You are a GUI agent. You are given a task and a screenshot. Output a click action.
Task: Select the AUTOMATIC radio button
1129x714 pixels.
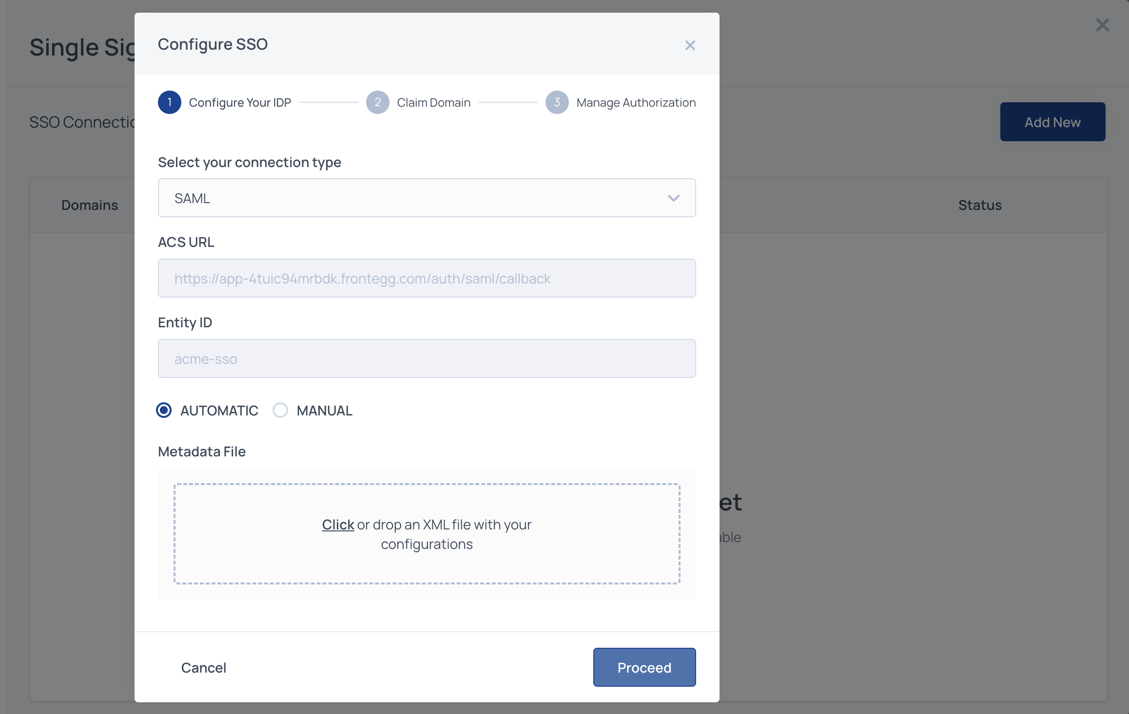pyautogui.click(x=164, y=410)
